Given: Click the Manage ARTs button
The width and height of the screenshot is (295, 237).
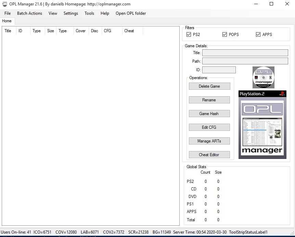Looking at the screenshot, I should click(209, 141).
